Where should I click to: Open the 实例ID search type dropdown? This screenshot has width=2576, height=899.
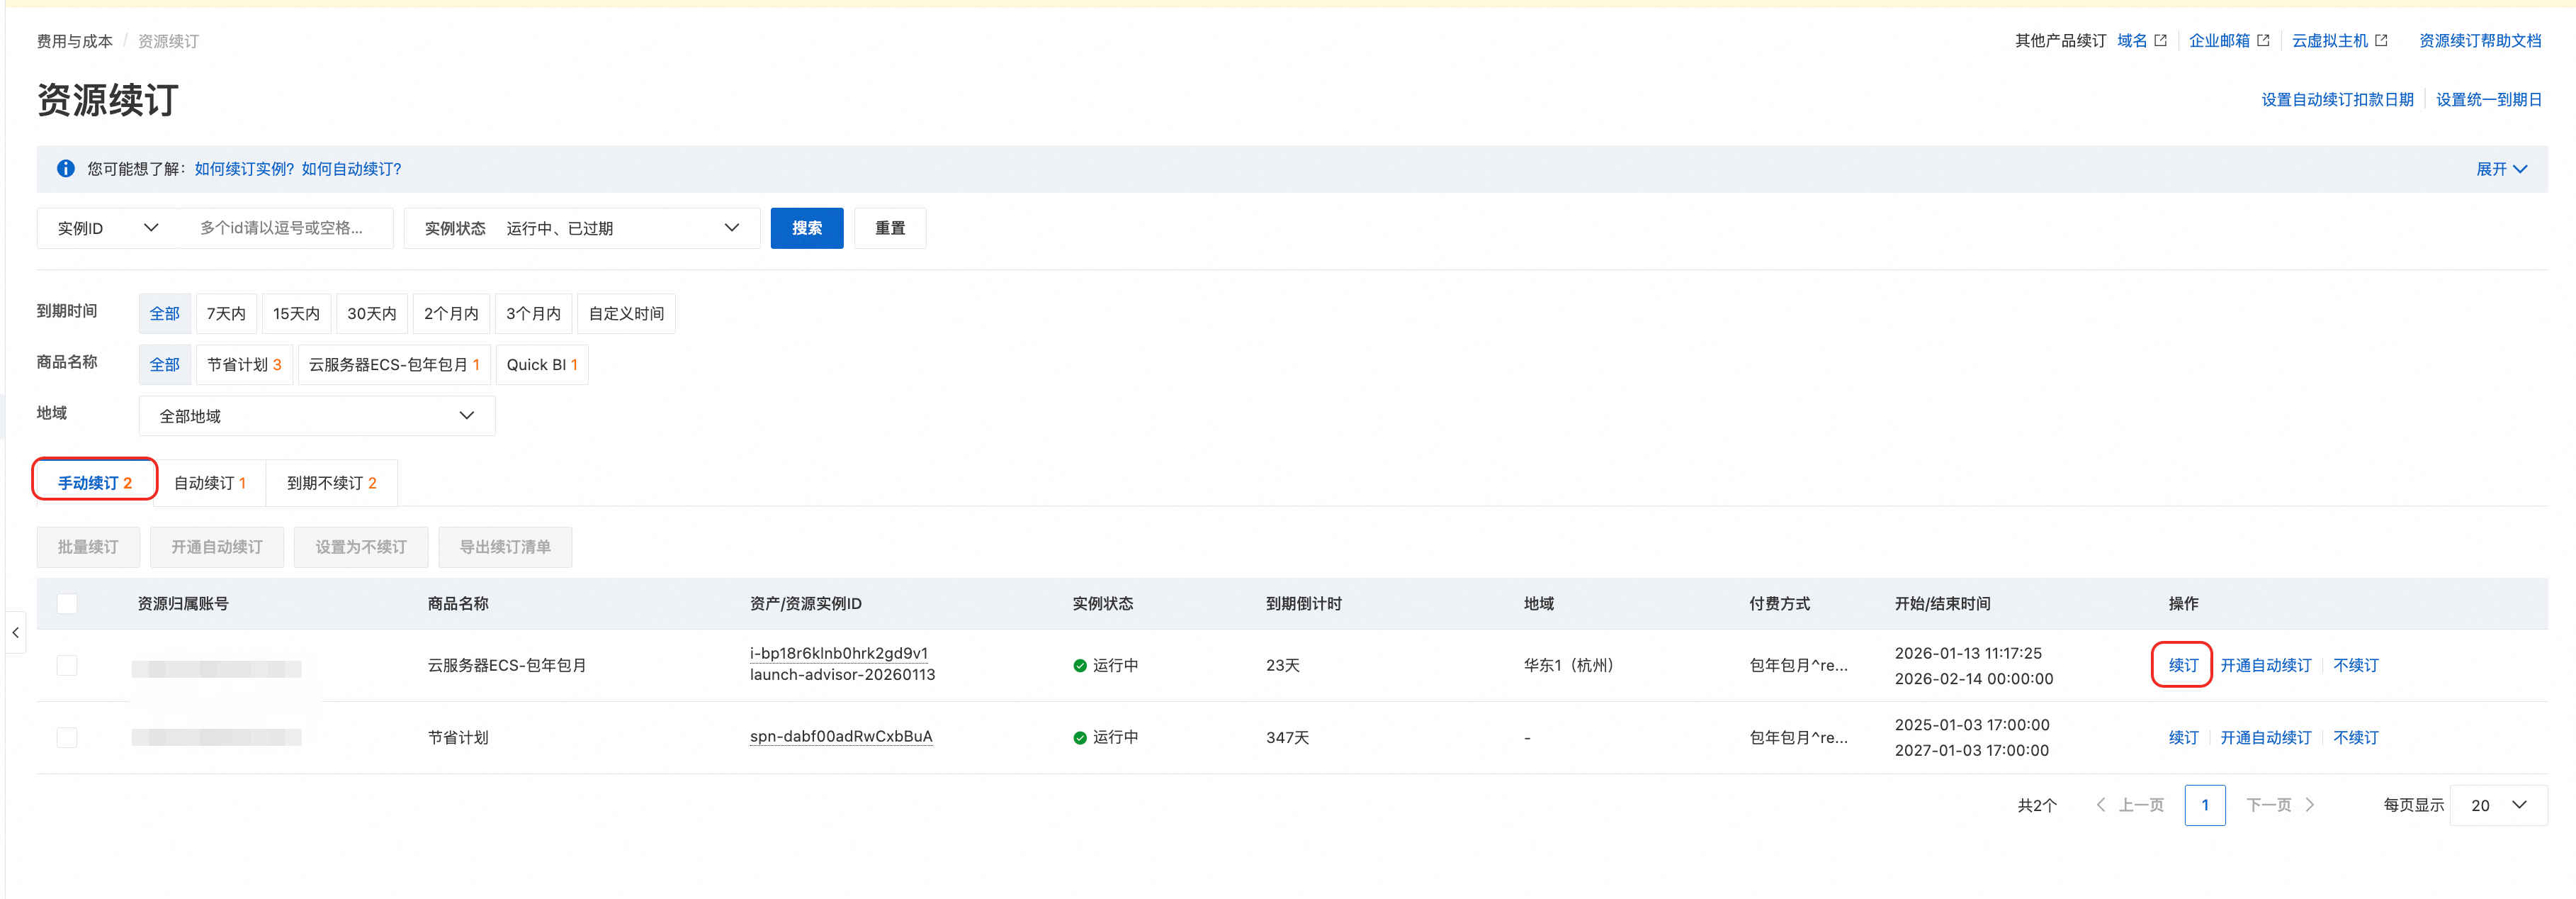108,228
